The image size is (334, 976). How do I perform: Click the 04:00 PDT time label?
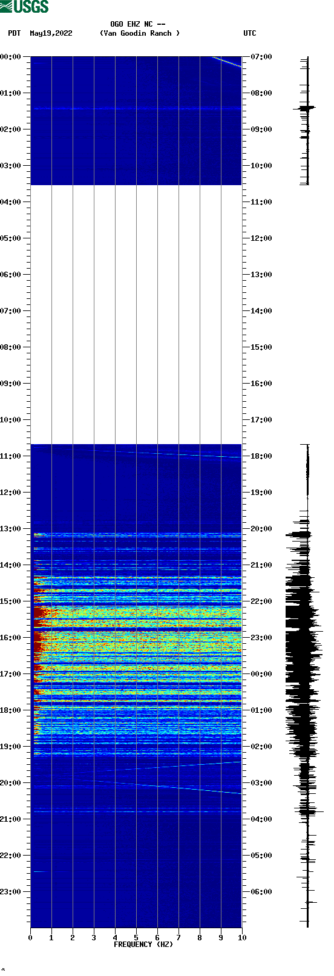11,202
